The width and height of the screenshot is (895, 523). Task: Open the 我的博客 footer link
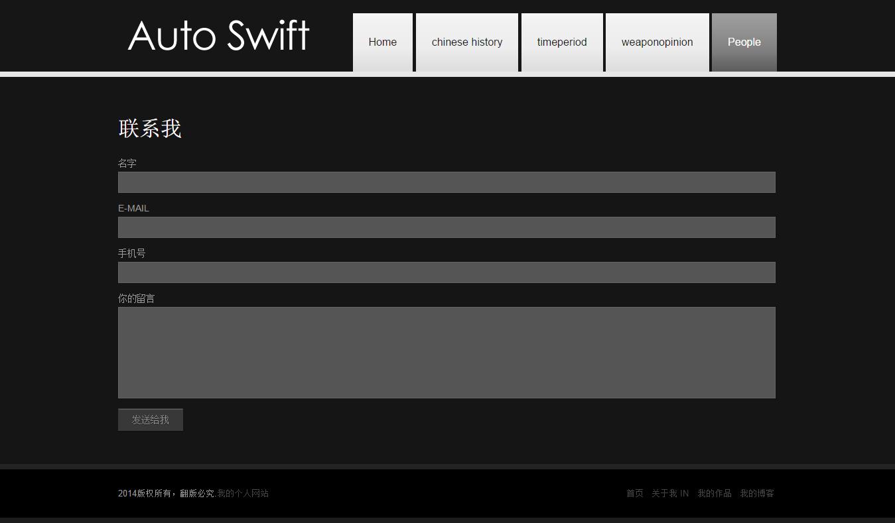pyautogui.click(x=757, y=493)
